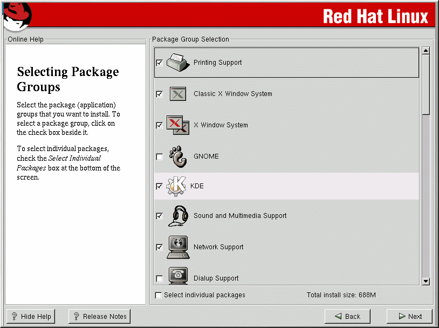The height and width of the screenshot is (328, 439).
Task: Click the Network Support computer icon
Action: click(x=177, y=247)
